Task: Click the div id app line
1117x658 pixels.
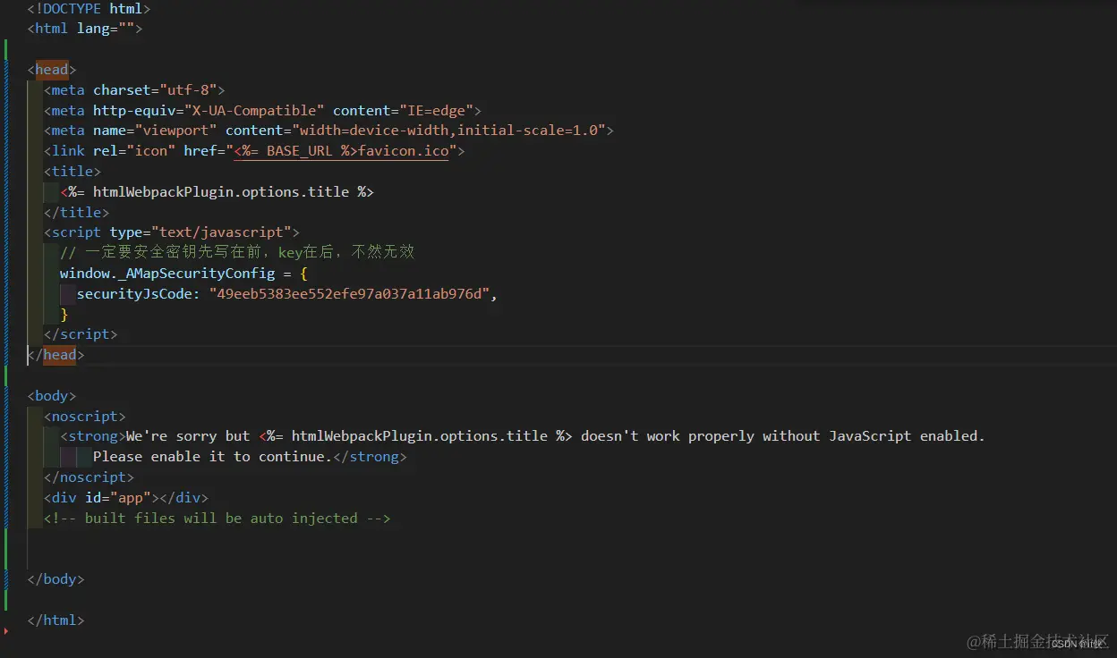Action: [x=126, y=498]
